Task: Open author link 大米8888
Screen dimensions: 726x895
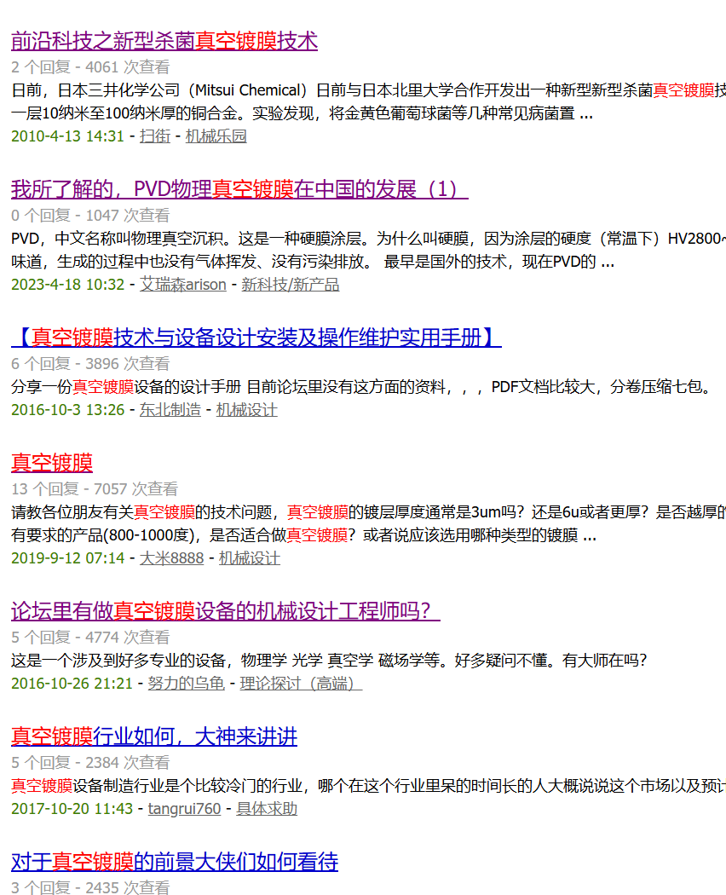Action: [x=172, y=558]
